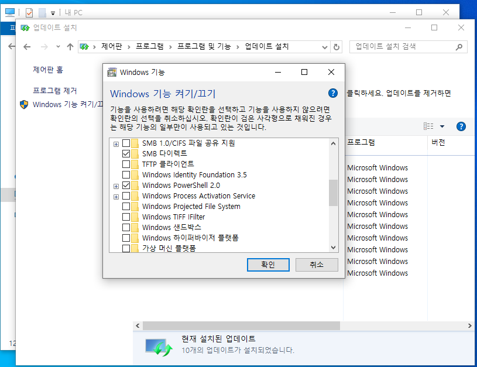Click the horizontal scrollbar right arrow

(470, 325)
